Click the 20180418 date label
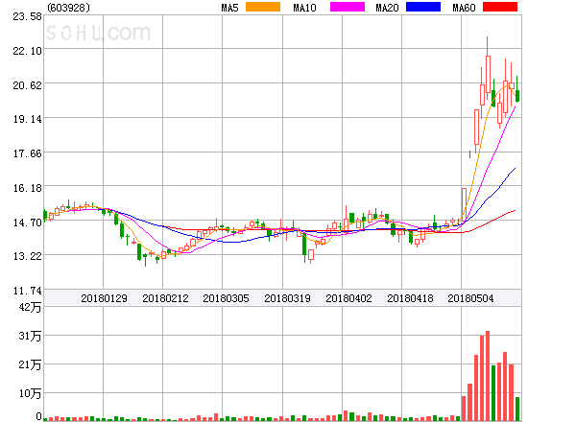This screenshot has height=422, width=576. click(410, 298)
